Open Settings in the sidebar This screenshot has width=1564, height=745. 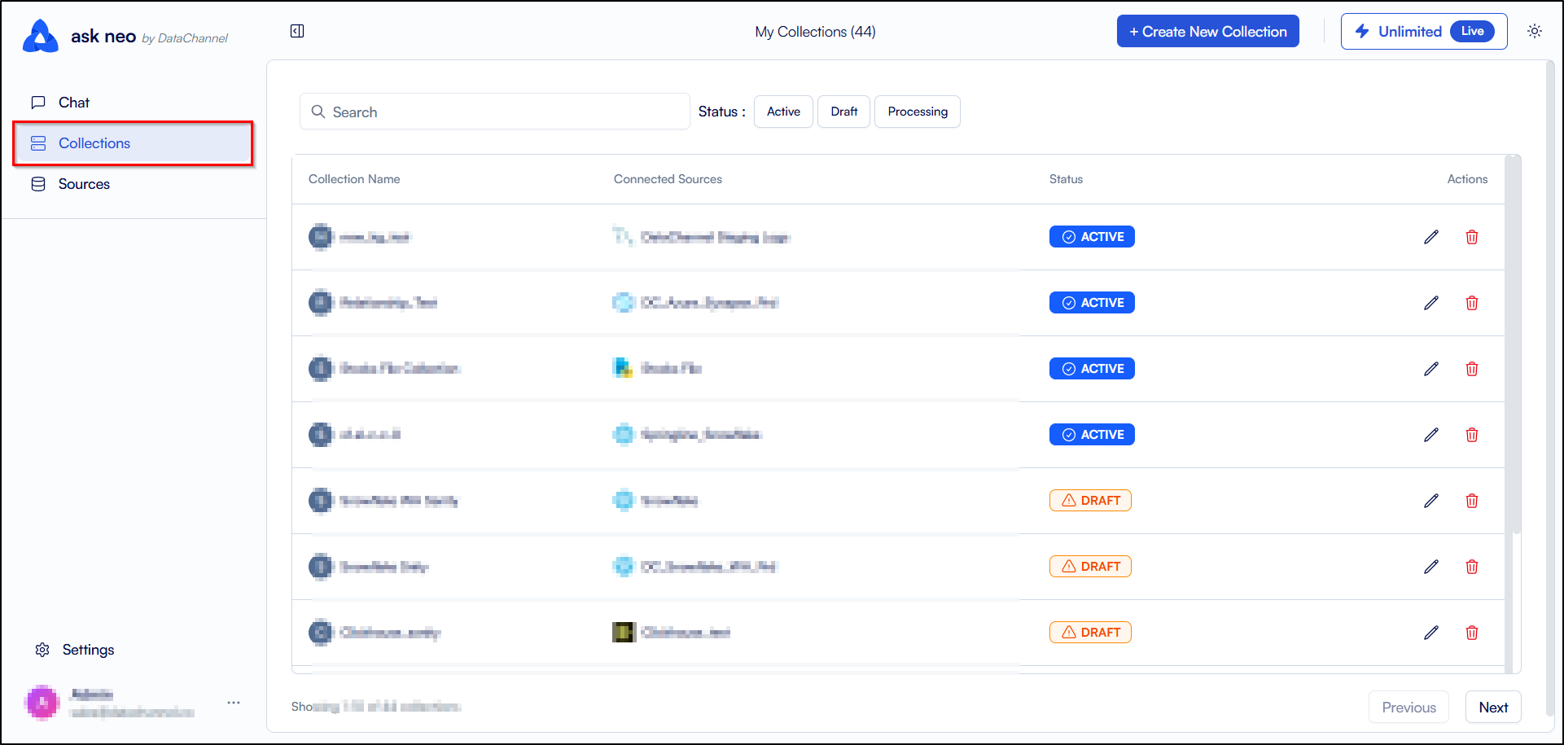point(75,650)
